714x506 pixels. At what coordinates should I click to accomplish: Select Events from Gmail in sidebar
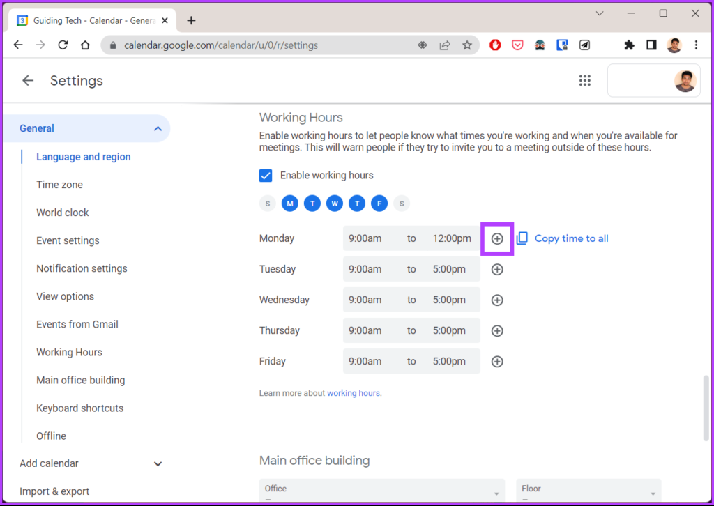77,325
